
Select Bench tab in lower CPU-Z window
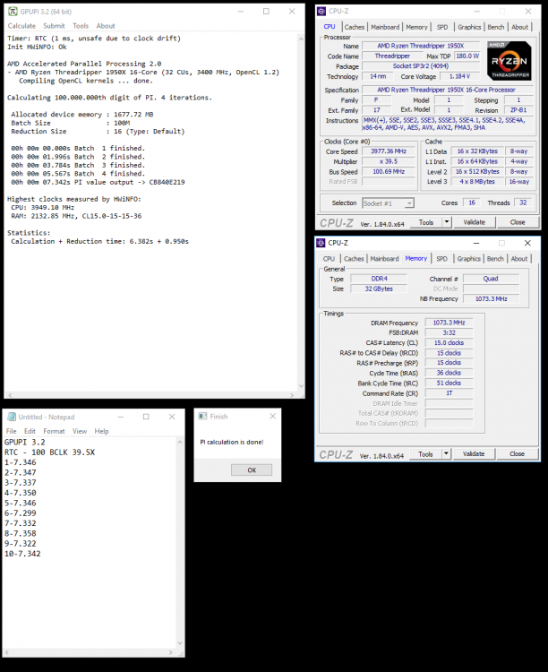click(x=495, y=259)
